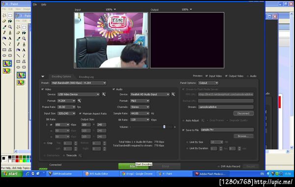
Task: Open video Format H.264 settings wrench
Action: point(79,101)
